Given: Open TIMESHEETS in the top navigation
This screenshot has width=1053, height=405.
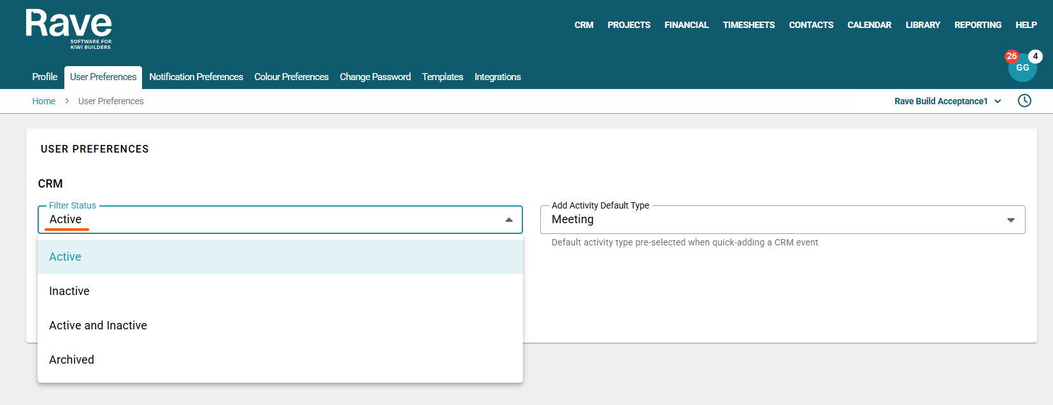Looking at the screenshot, I should click(x=749, y=25).
